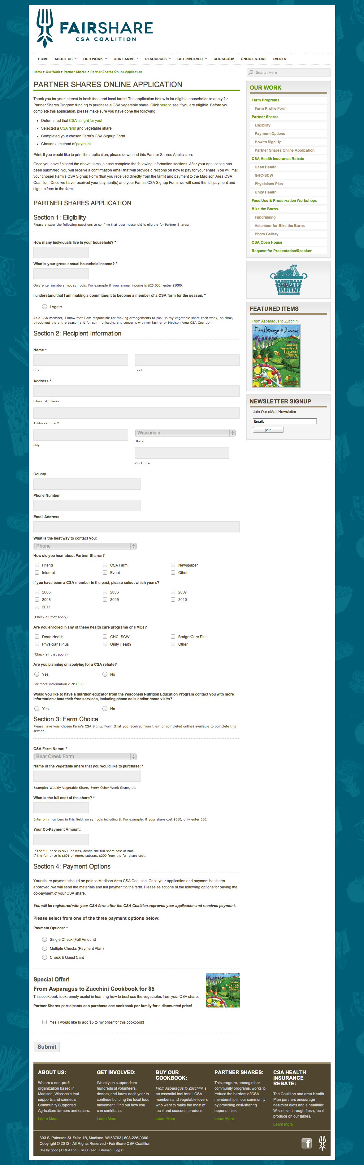The image size is (364, 1165).
Task: Click the HERE rebate information link
Action: click(80, 684)
